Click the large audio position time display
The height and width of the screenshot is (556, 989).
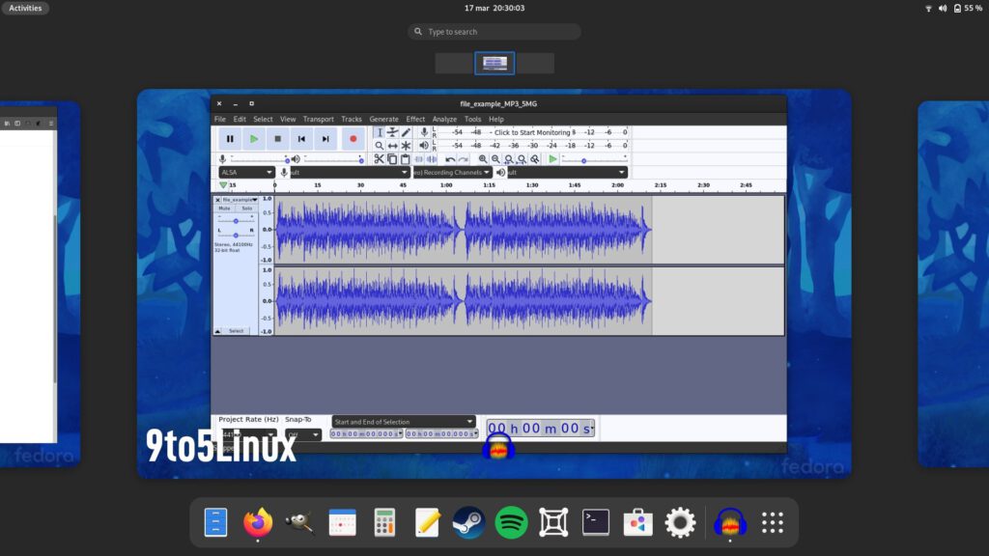coord(541,429)
